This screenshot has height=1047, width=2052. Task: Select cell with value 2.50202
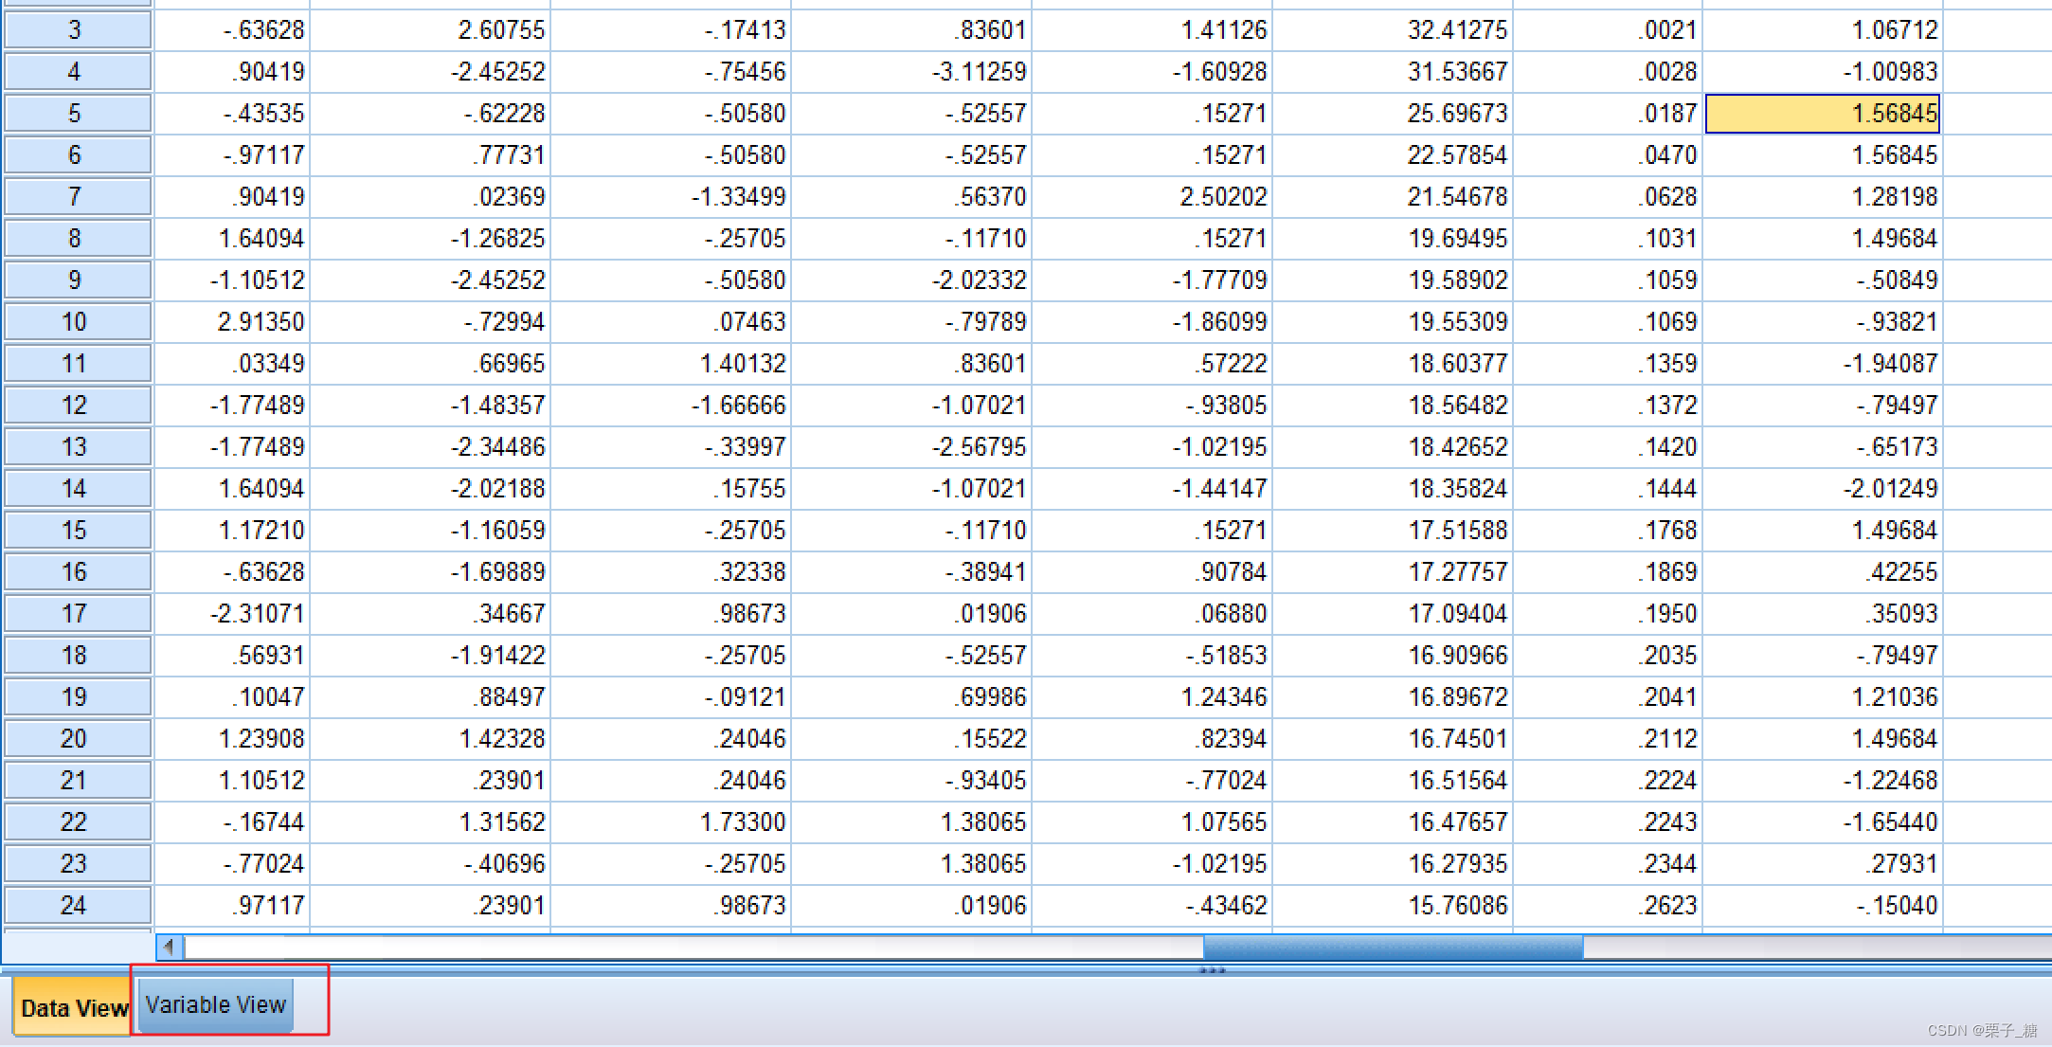click(1152, 197)
